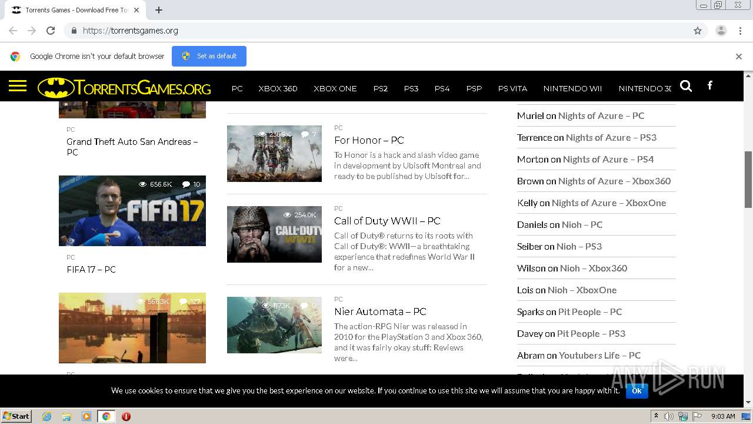This screenshot has height=424, width=753.
Task: Click the FIFA 17 thumbnail image
Action: tap(132, 211)
